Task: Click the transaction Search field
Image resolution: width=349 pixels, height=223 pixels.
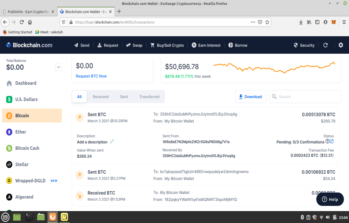Action: [305, 97]
